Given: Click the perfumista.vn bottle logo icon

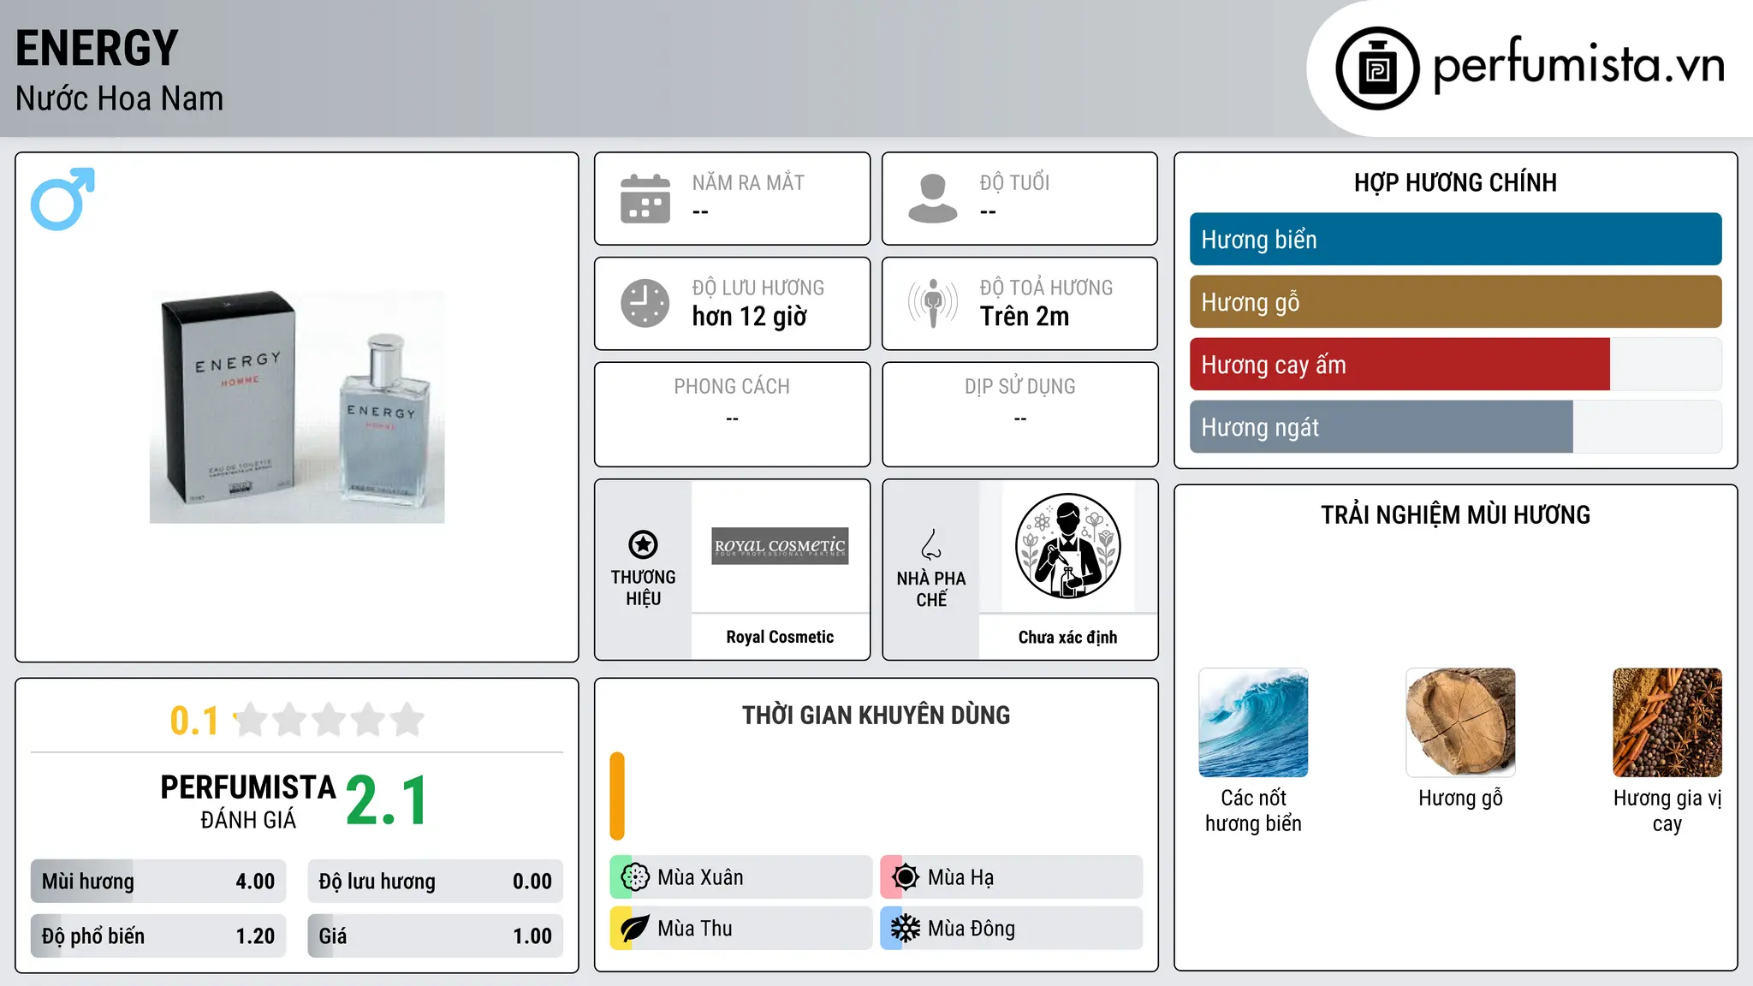Looking at the screenshot, I should 1377,68.
